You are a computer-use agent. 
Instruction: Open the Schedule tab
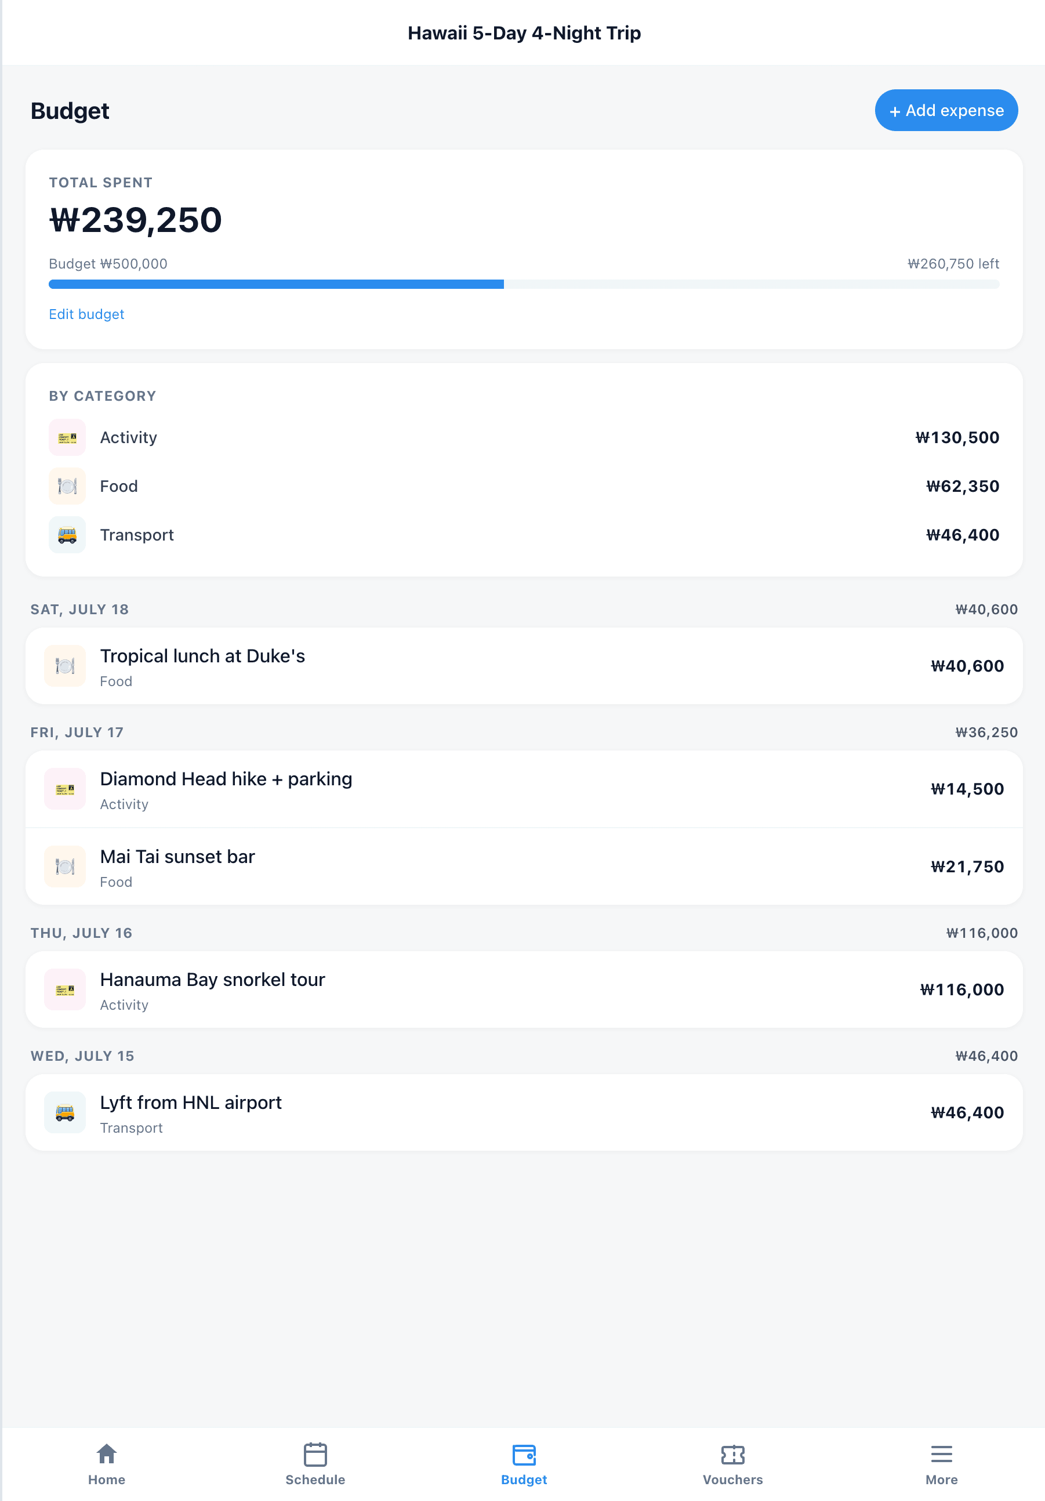point(315,1464)
